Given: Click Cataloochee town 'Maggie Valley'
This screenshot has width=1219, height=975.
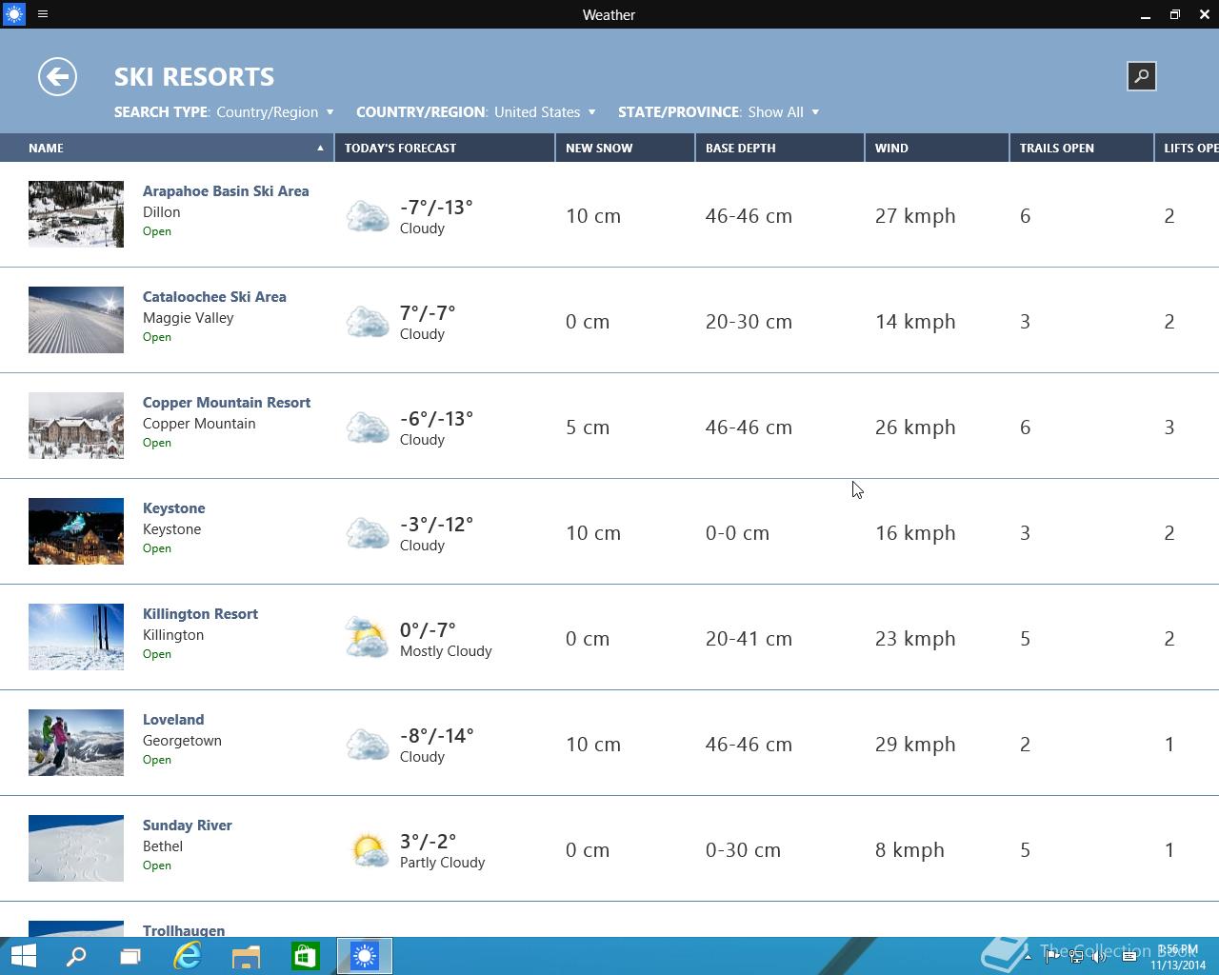Looking at the screenshot, I should [189, 318].
